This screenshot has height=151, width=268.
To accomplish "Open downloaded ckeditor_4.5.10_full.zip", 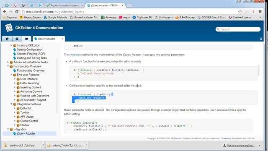I will [x=22, y=146].
